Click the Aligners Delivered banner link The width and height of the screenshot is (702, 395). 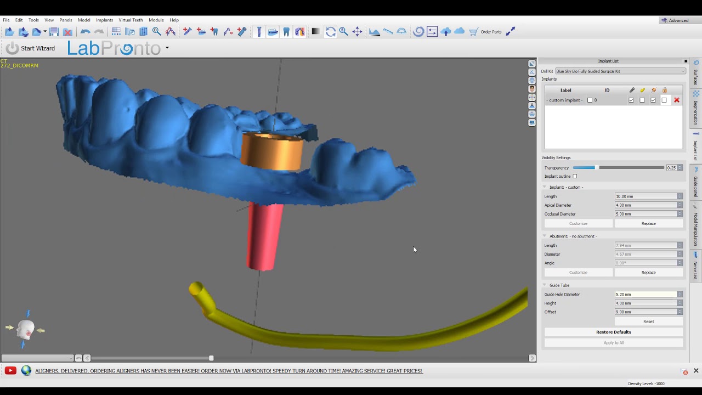[229, 371]
